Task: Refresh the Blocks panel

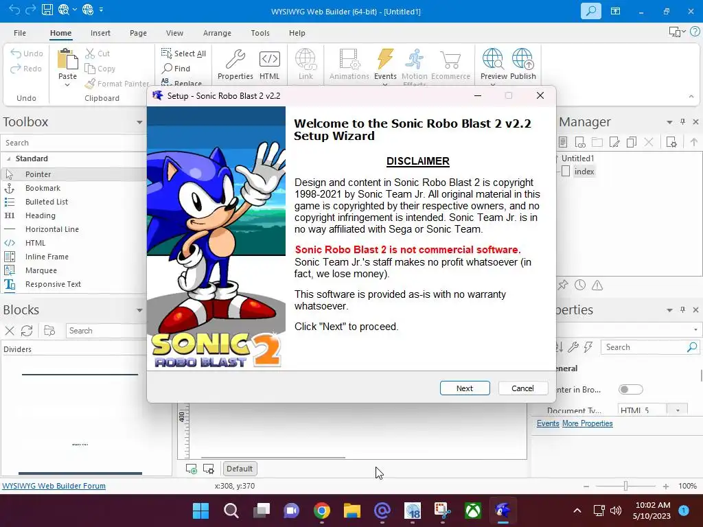Action: point(27,331)
